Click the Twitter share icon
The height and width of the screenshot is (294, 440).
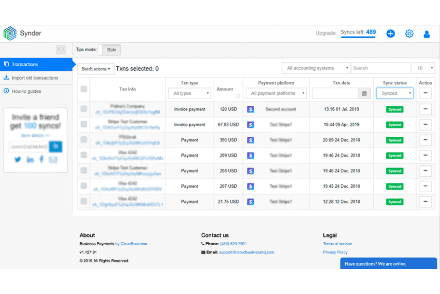click(18, 160)
